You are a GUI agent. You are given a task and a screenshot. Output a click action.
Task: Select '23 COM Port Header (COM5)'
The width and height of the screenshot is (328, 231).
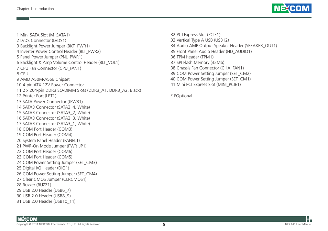(x=45, y=157)
